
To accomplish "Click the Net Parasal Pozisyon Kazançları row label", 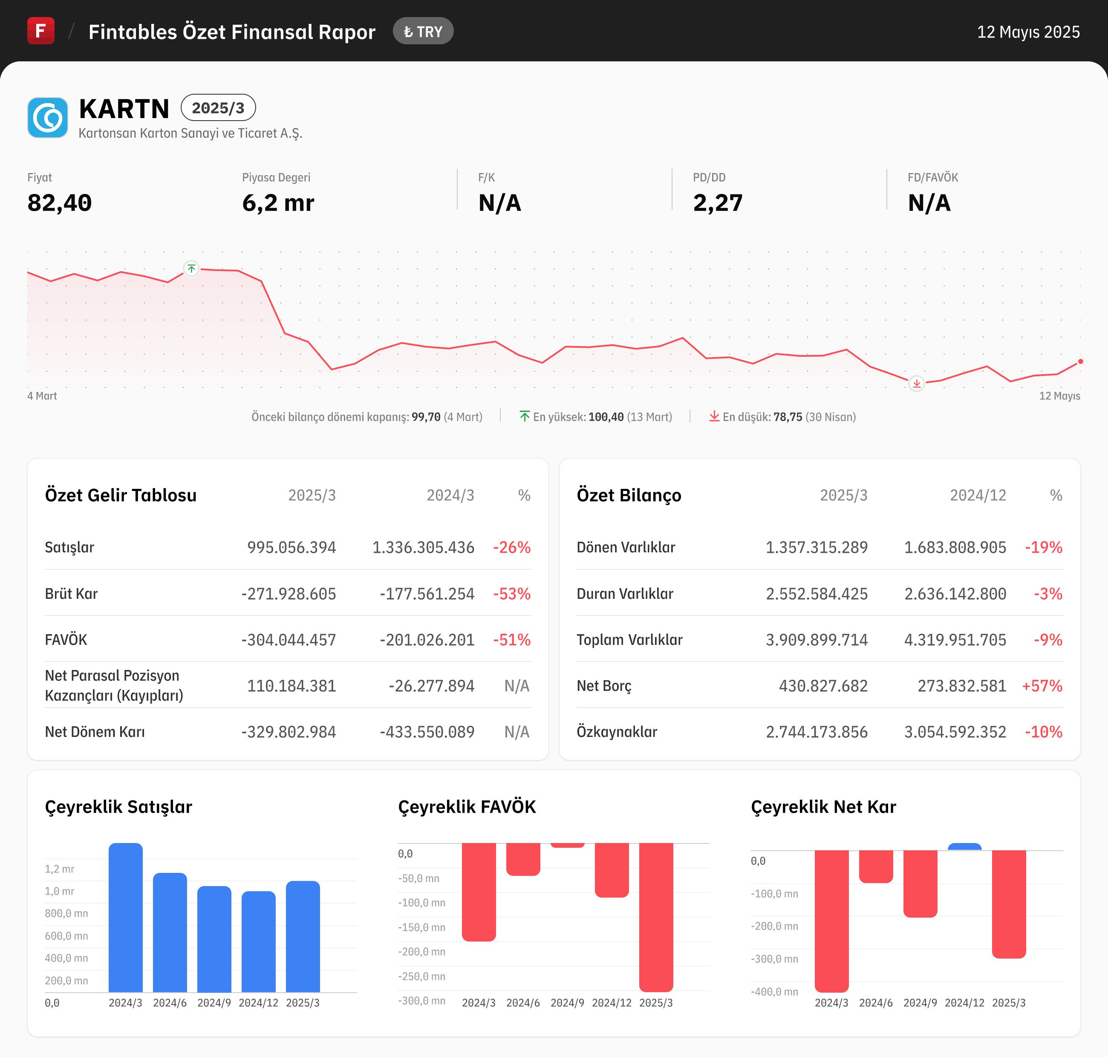I will [x=114, y=685].
